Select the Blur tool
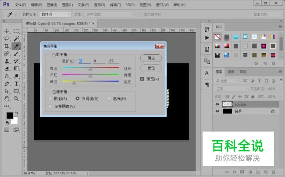This screenshot has width=285, height=177. 7,76
